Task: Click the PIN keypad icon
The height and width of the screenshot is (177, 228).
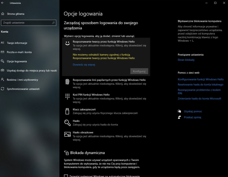Action: point(67,96)
